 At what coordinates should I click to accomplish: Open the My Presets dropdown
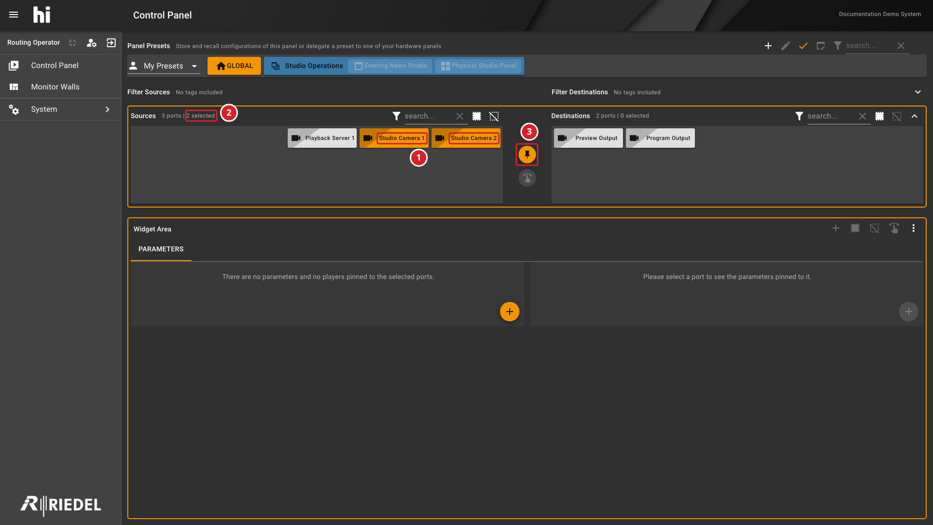[164, 66]
